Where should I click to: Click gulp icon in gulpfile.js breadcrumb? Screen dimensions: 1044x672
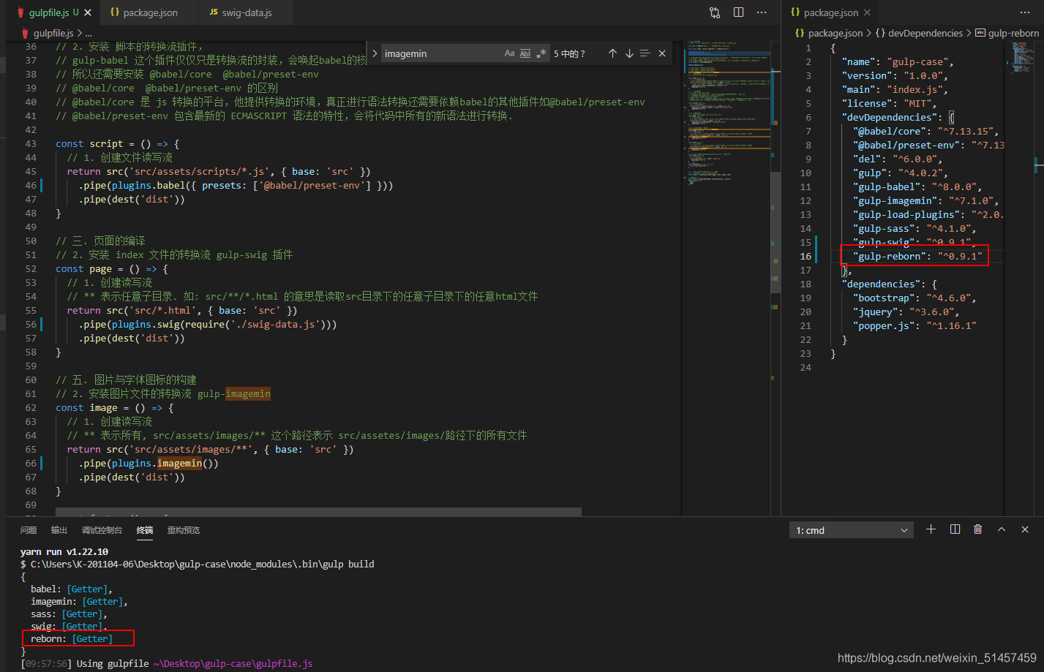[25, 33]
